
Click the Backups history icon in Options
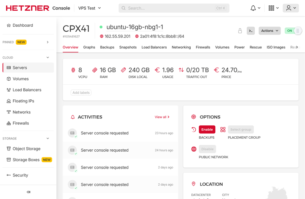pos(194,129)
